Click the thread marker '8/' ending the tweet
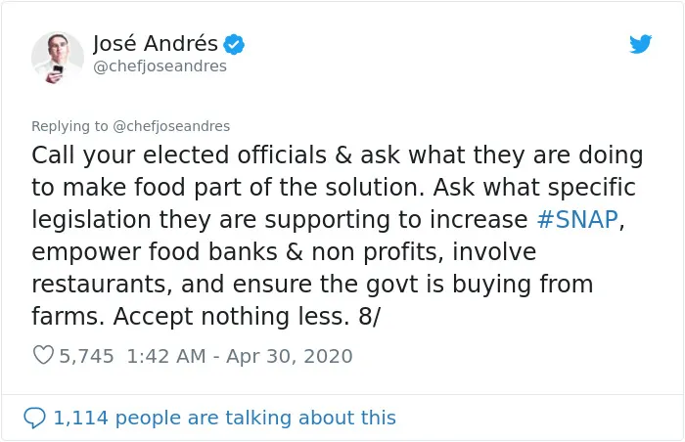 370,316
